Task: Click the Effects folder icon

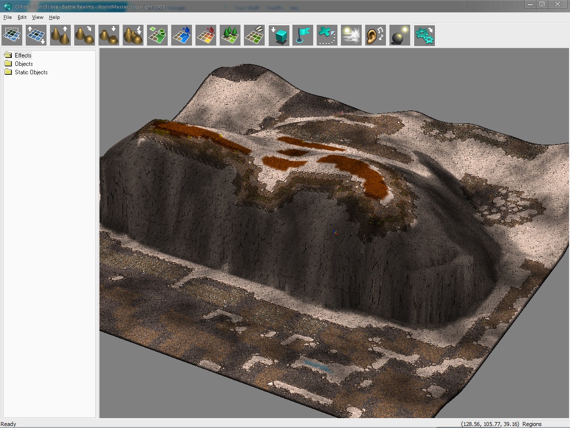Action: (x=8, y=55)
